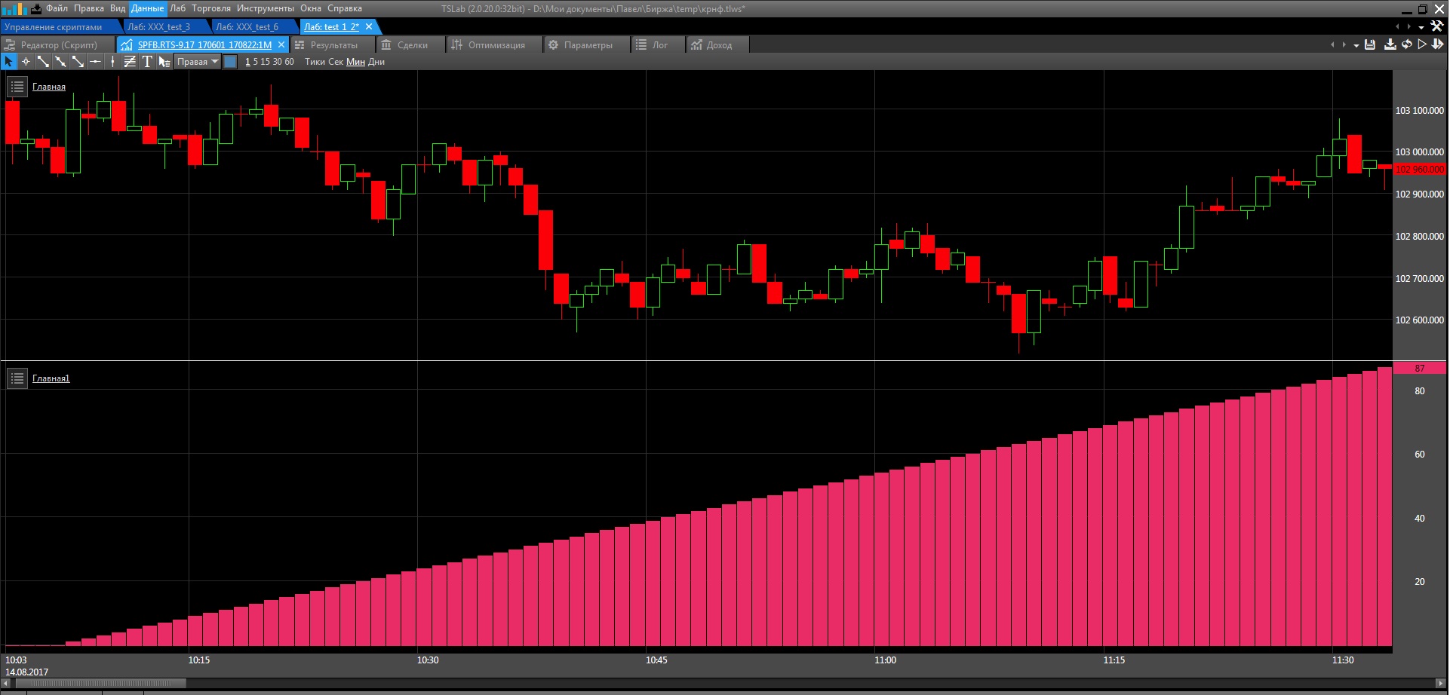Click the chart horizontal scrollbar thumb
The image size is (1450, 695).
(x=100, y=684)
